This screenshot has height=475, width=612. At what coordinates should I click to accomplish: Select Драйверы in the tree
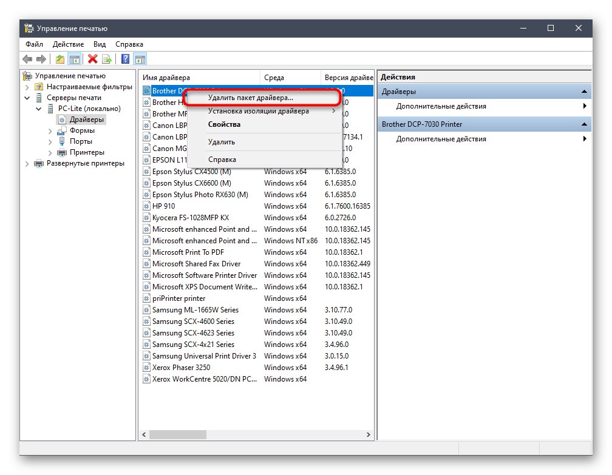(x=87, y=120)
